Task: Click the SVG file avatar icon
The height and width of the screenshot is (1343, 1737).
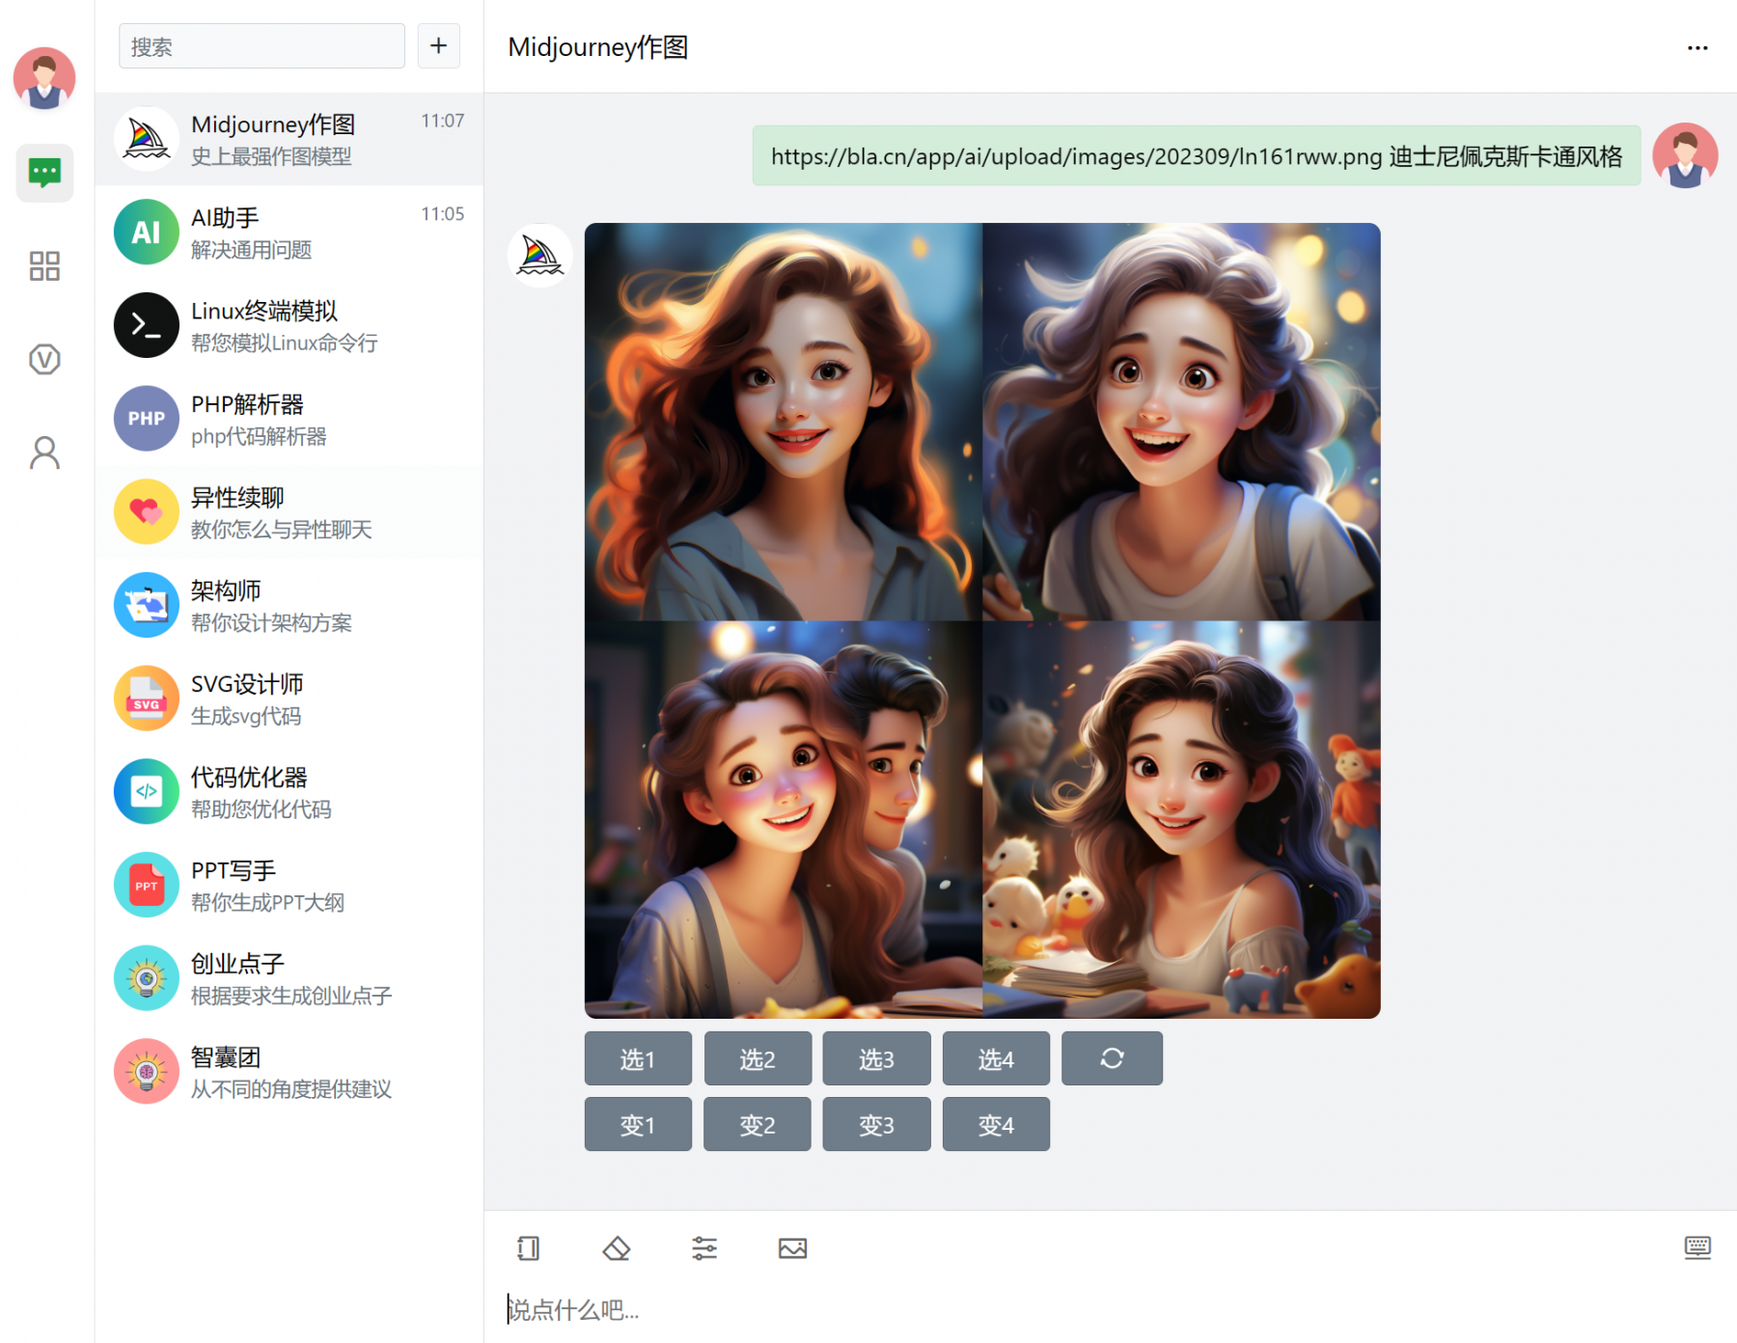Action: pyautogui.click(x=147, y=699)
